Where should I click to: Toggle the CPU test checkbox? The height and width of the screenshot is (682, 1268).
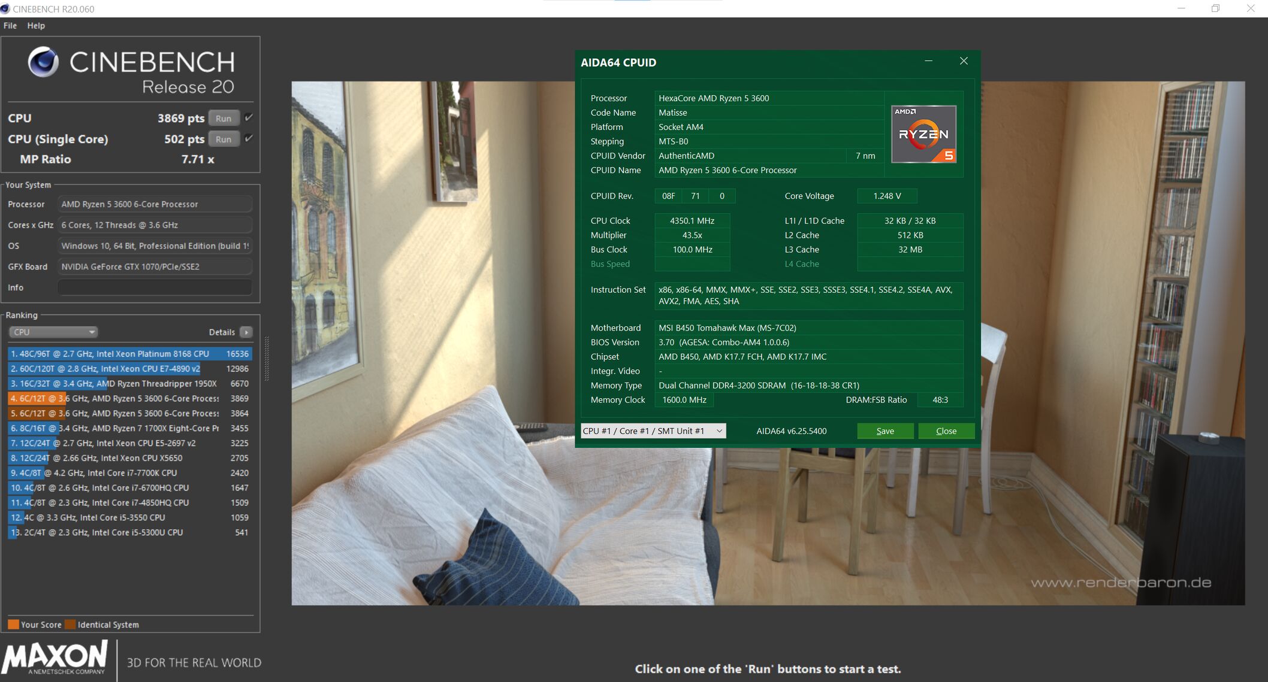249,117
